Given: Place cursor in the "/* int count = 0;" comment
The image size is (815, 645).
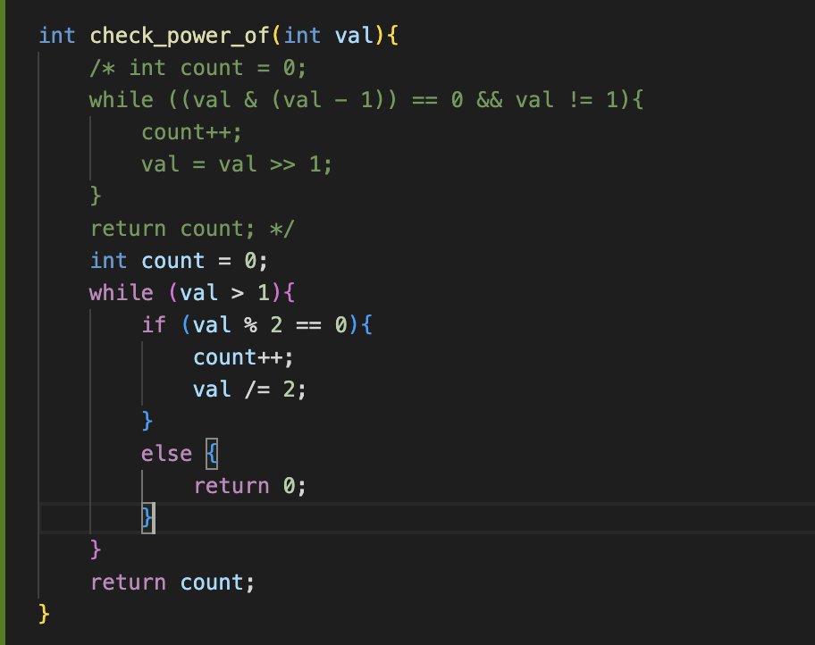Looking at the screenshot, I should coord(198,68).
